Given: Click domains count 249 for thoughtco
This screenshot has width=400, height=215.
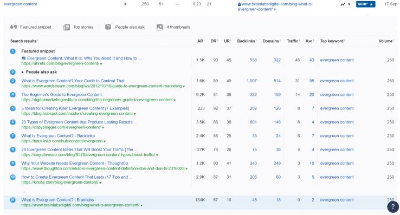Looking at the screenshot, I should (277, 164).
